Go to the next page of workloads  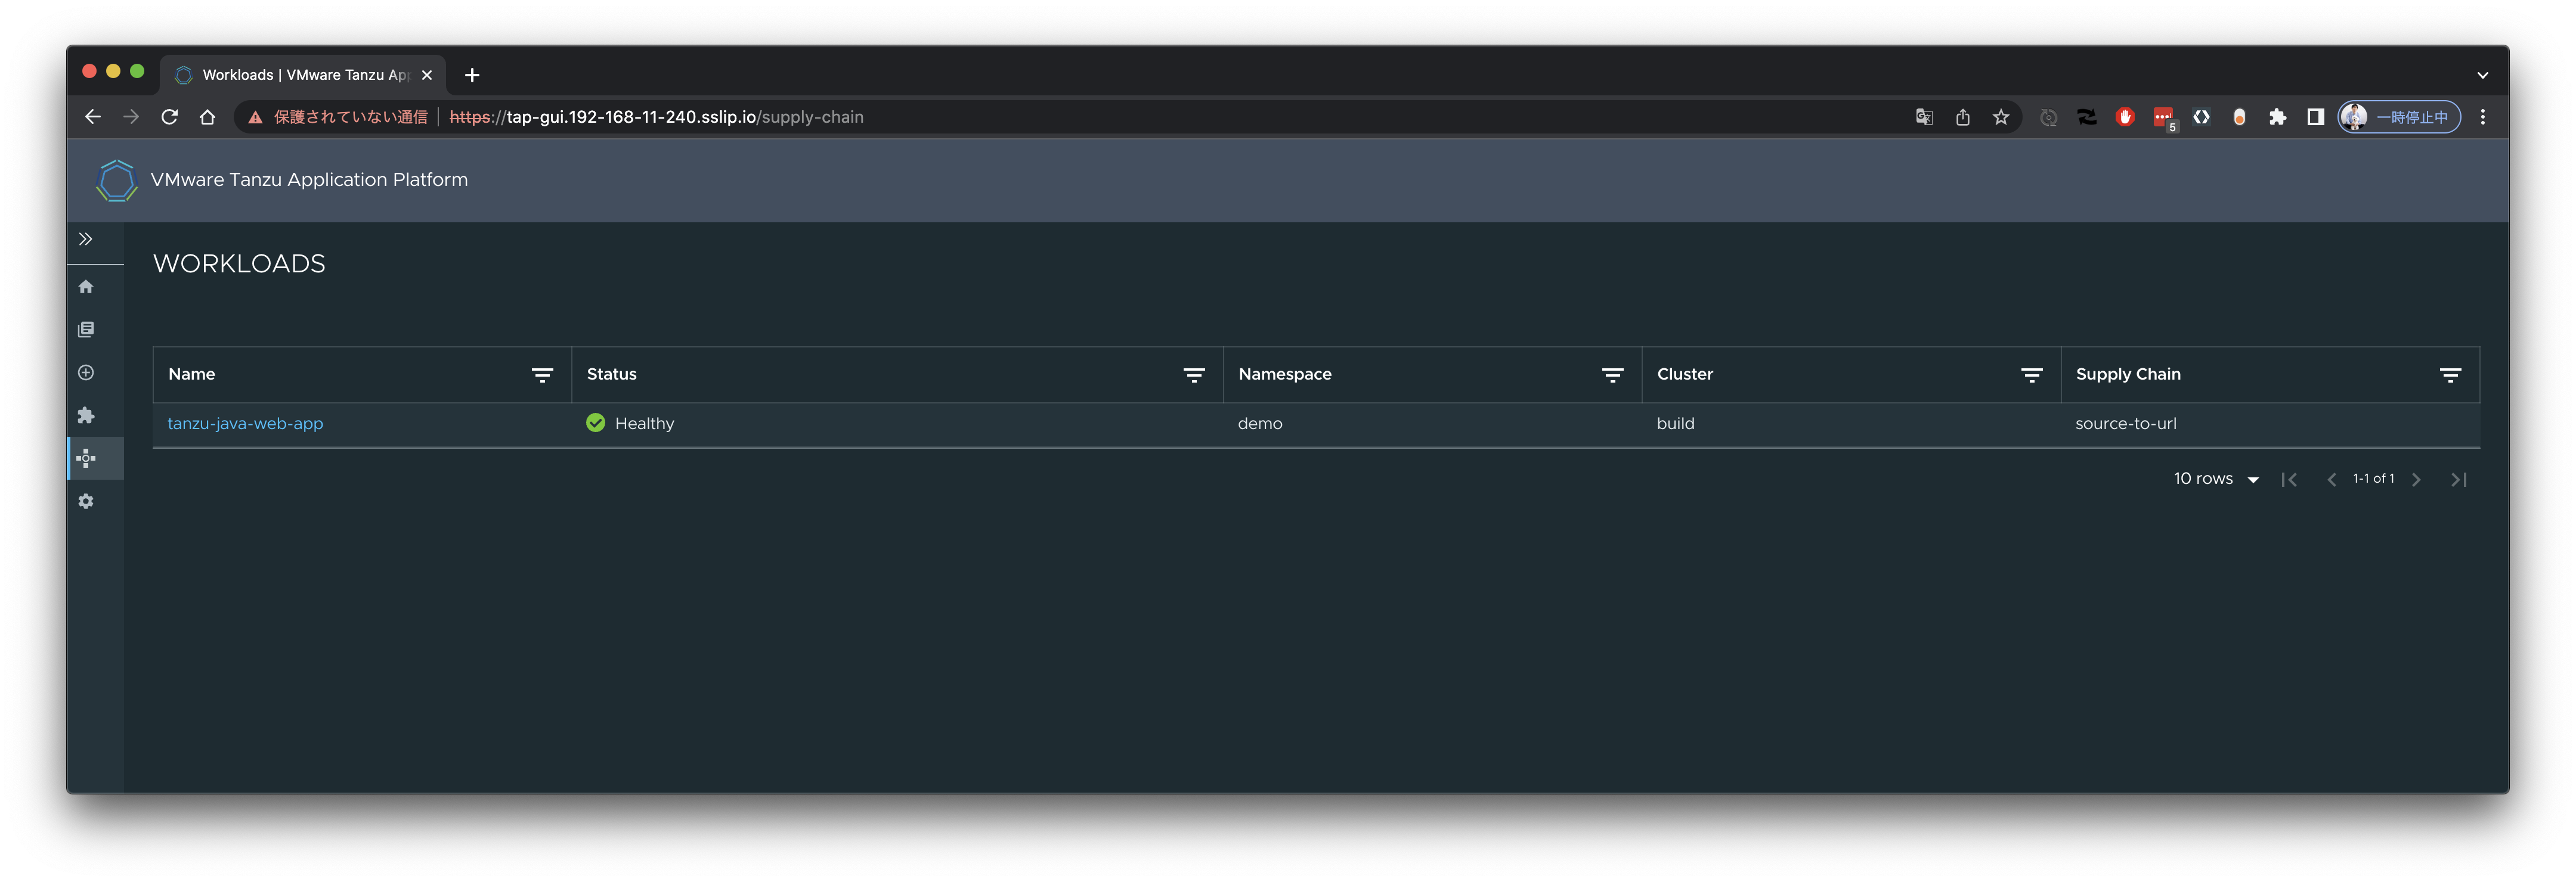[x=2417, y=479]
